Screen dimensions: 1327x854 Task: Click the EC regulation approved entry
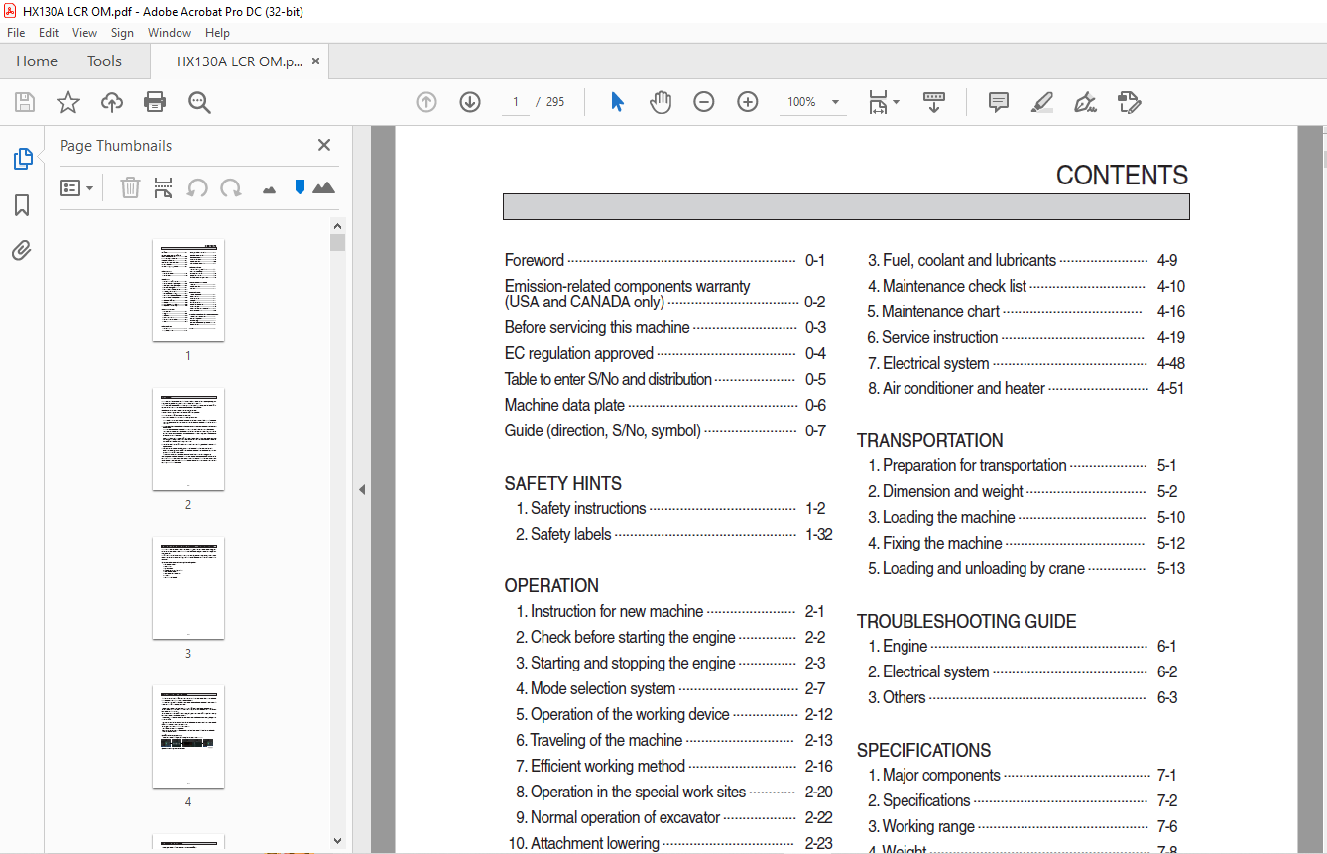[664, 353]
